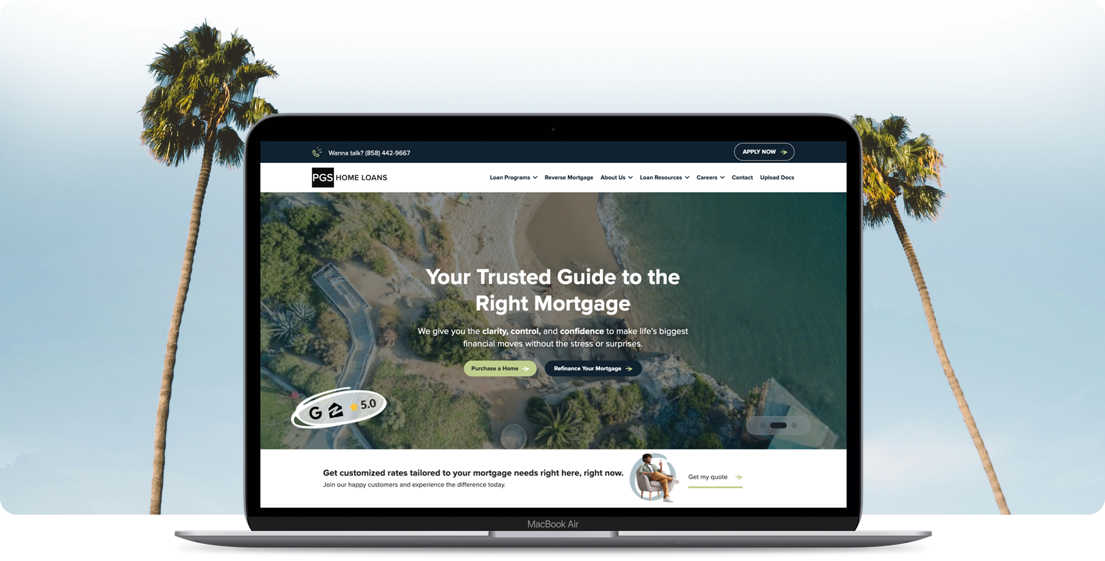Select the first hero slide dot

[763, 425]
